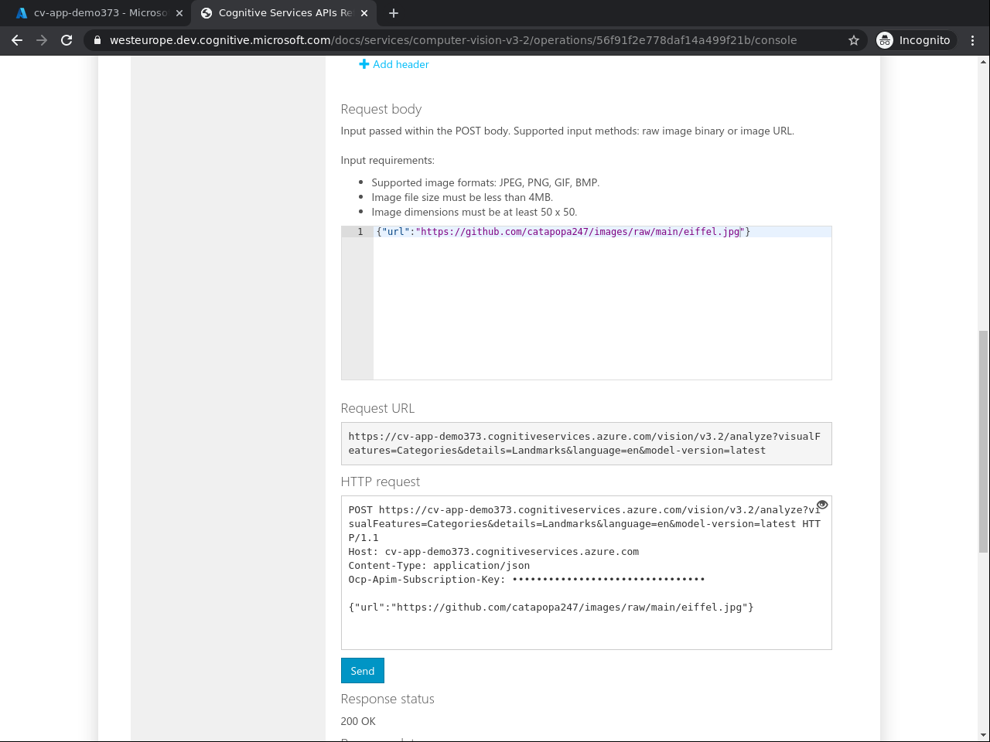The image size is (990, 742).
Task: Select the Cognitive Services APIs Reference tab
Action: tap(284, 13)
